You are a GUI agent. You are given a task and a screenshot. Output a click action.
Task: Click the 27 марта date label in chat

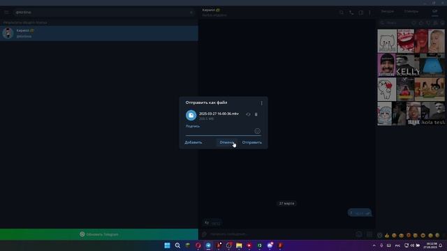tap(286, 204)
